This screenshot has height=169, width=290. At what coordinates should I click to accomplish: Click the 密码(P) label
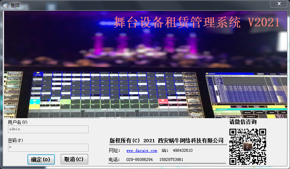tap(16, 140)
